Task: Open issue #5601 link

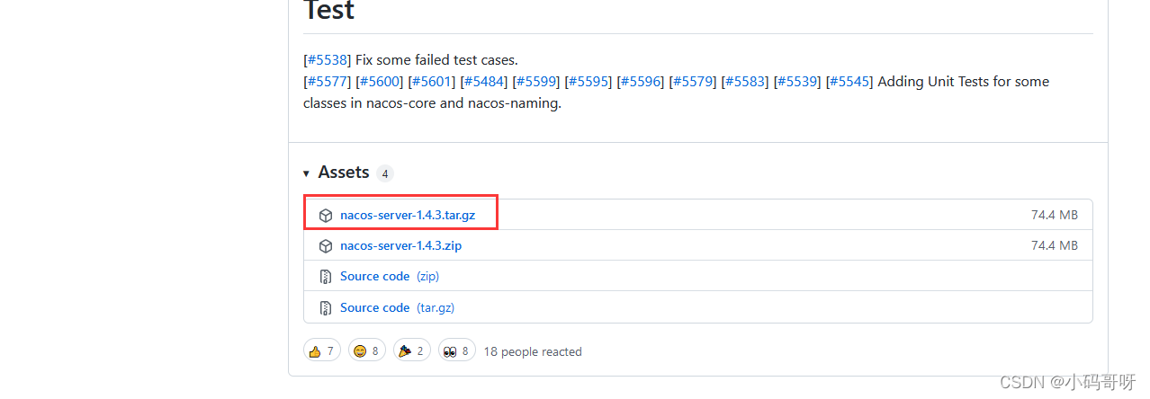Action: pyautogui.click(x=432, y=82)
